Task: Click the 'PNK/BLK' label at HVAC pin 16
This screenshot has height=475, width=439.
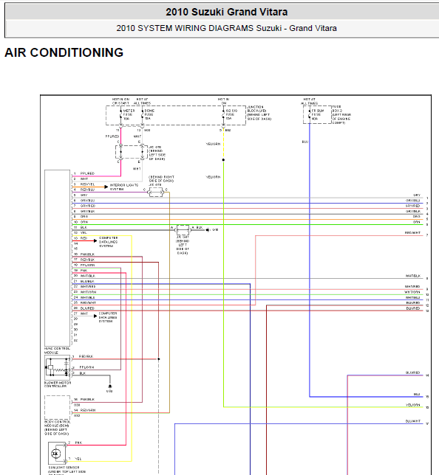Action: (87, 254)
